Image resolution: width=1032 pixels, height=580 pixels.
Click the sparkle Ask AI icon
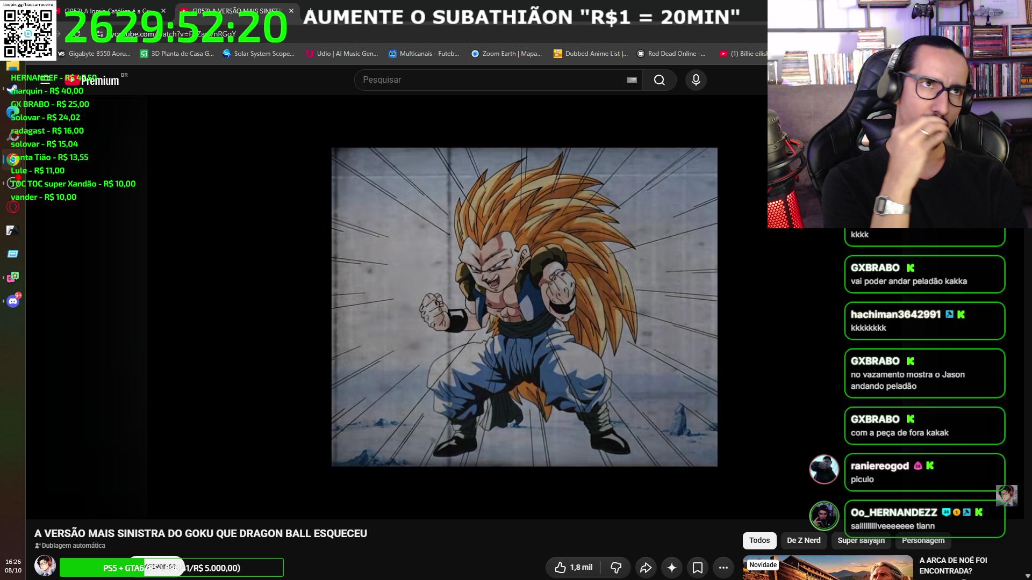pyautogui.click(x=672, y=568)
